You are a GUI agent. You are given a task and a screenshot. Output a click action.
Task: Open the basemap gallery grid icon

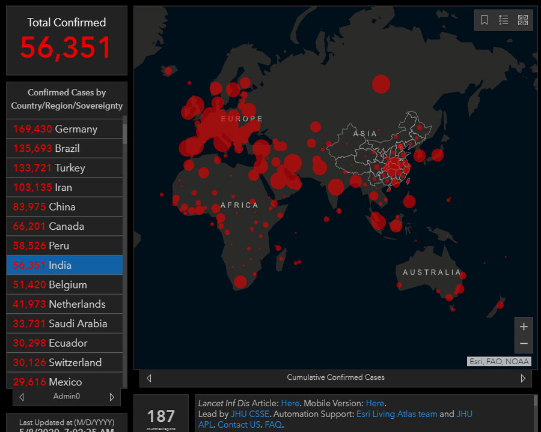click(x=523, y=20)
